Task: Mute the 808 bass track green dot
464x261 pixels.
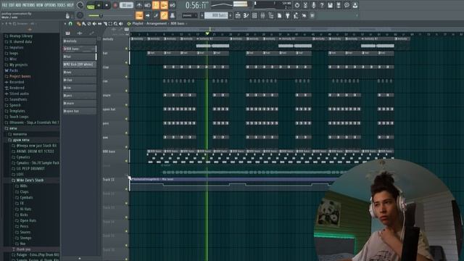Action: click(127, 161)
